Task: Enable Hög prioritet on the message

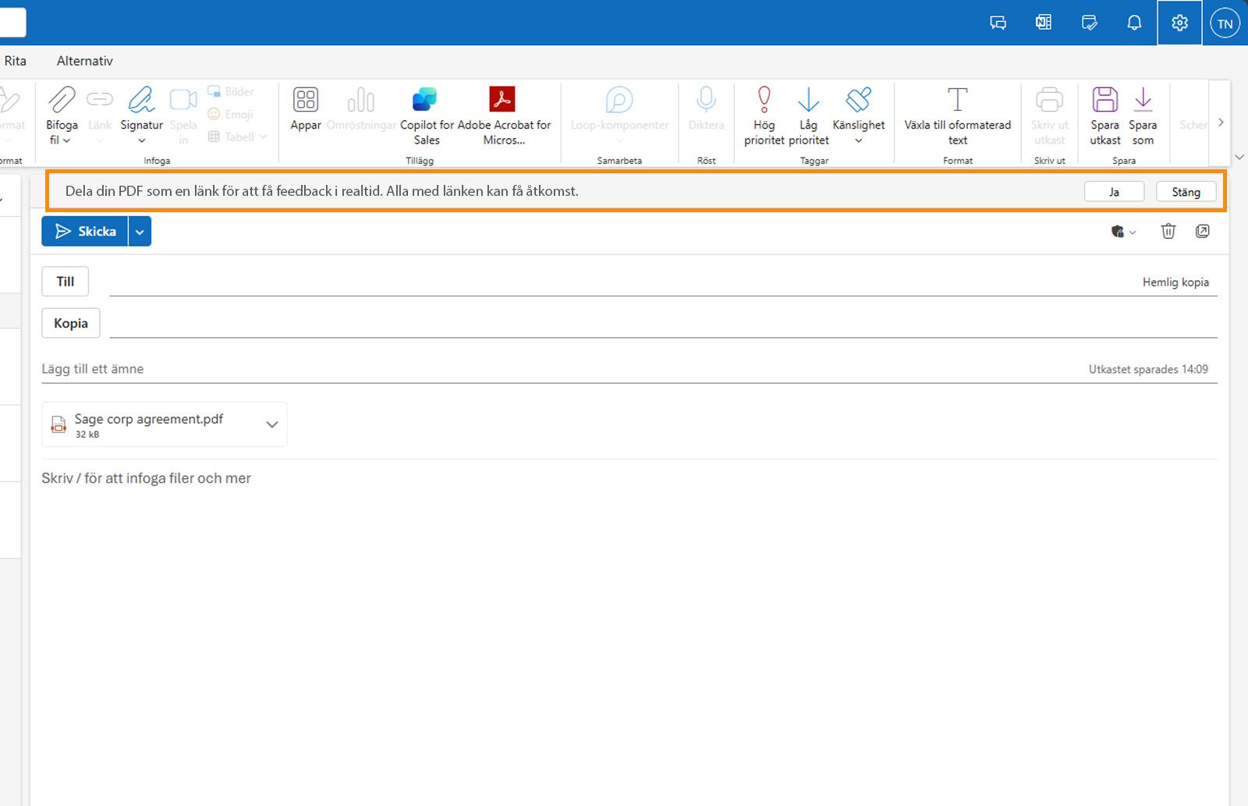Action: tap(764, 115)
